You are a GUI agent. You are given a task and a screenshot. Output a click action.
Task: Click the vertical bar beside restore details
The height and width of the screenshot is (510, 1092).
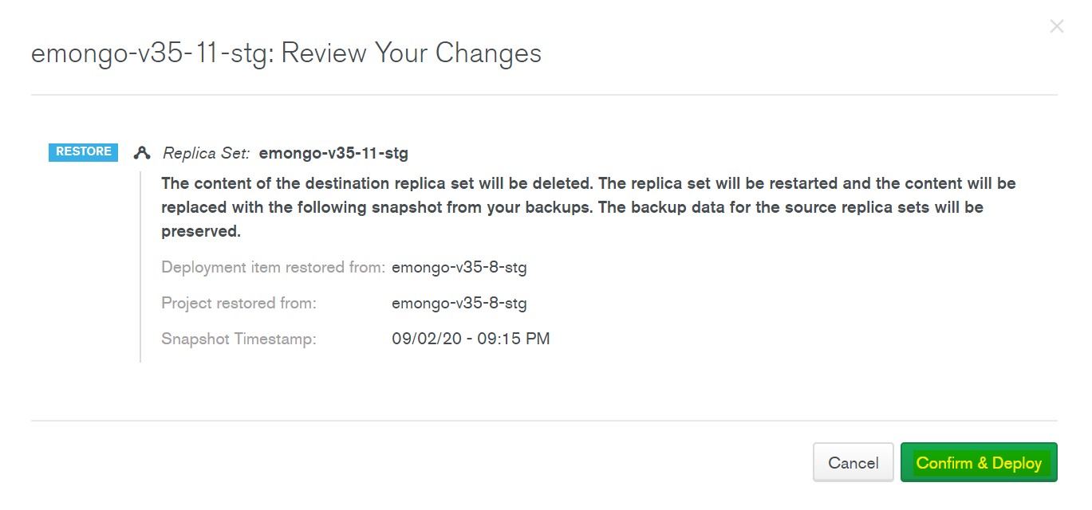coord(140,267)
